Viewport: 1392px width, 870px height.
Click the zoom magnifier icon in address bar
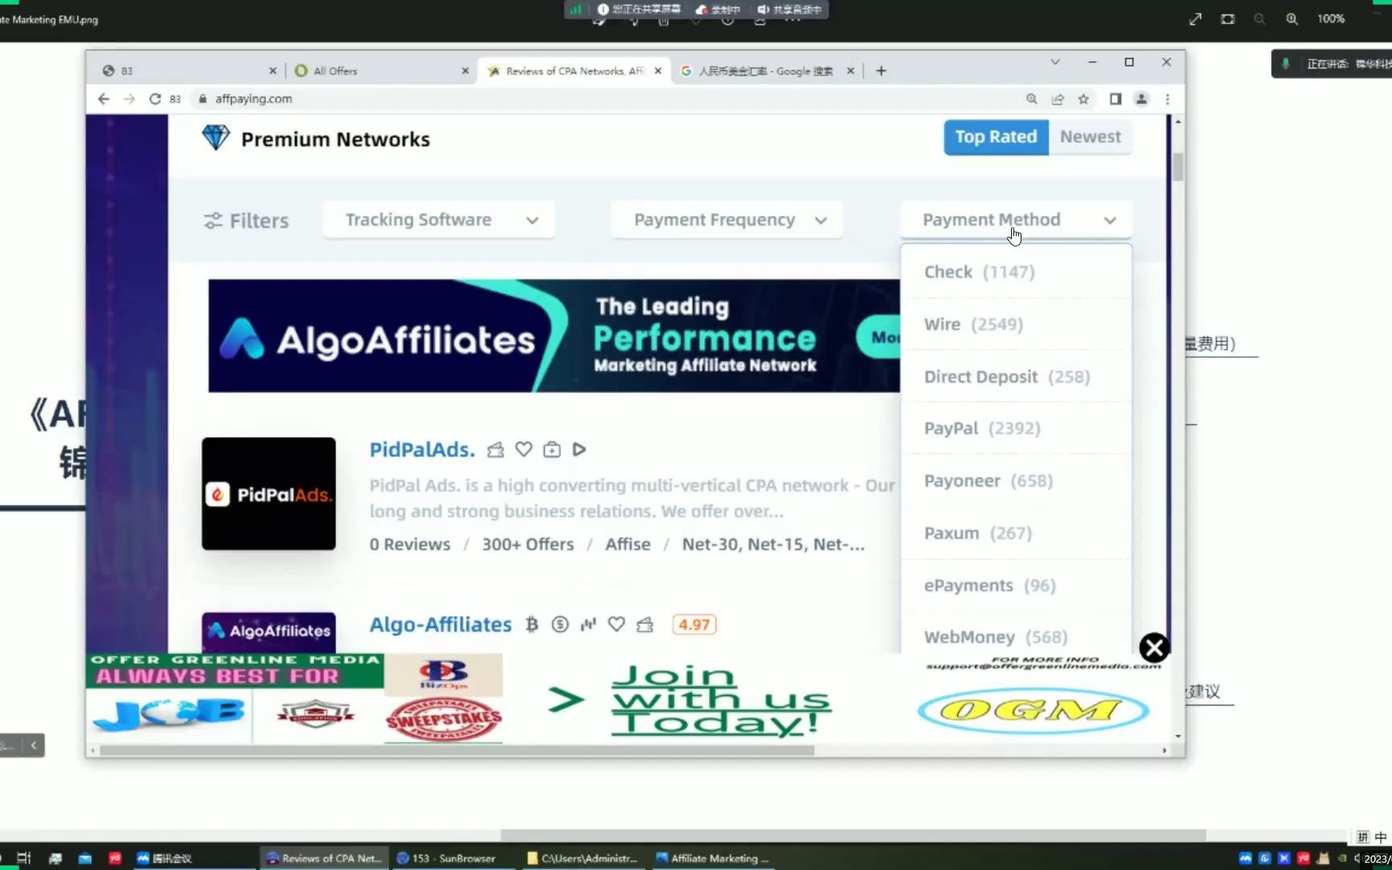(1031, 99)
